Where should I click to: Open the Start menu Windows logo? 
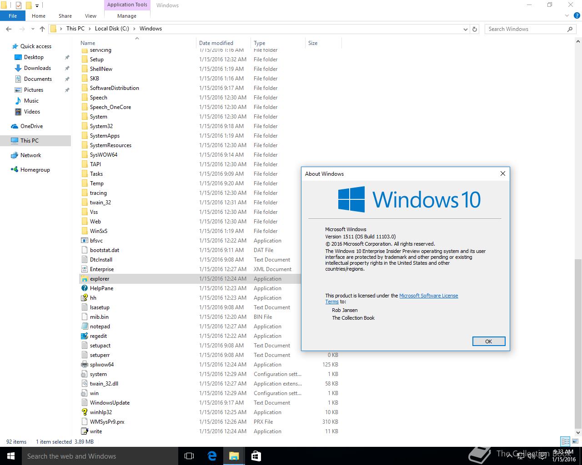(x=11, y=456)
